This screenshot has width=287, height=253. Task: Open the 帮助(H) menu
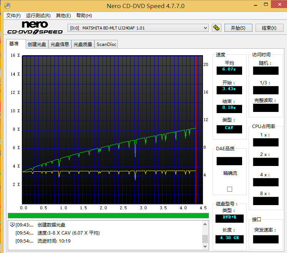84,16
